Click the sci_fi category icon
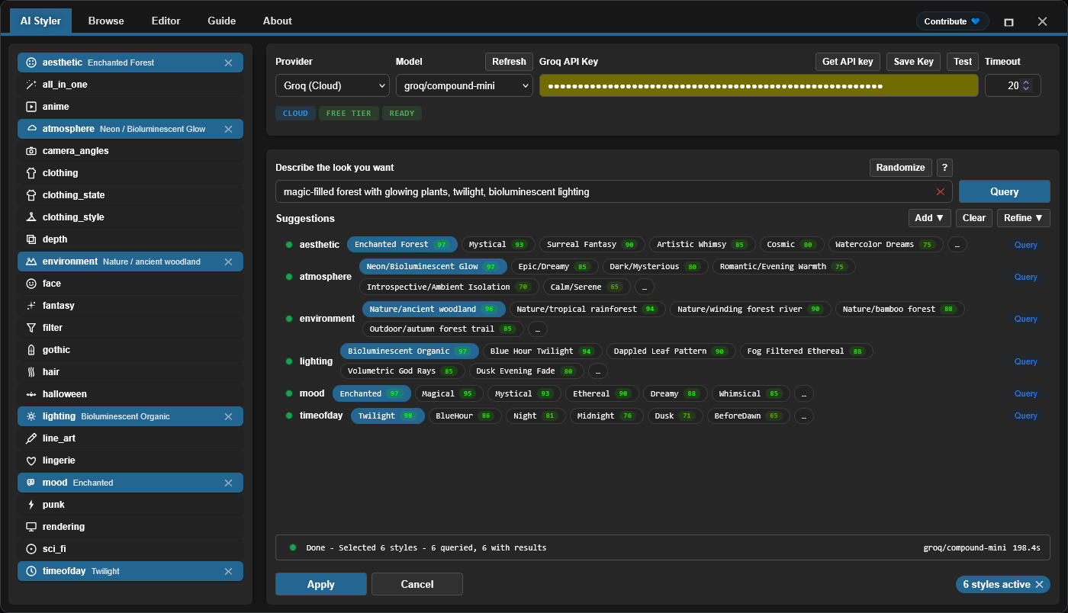The height and width of the screenshot is (613, 1068). [31, 549]
